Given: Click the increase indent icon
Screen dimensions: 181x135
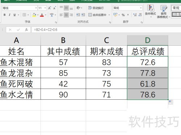Looking at the screenshot, I should pyautogui.click(x=83, y=15).
